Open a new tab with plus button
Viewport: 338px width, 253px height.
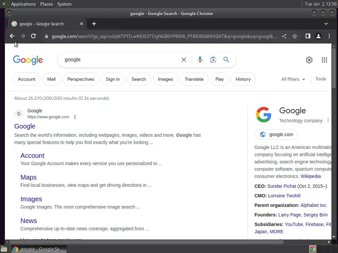click(94, 24)
